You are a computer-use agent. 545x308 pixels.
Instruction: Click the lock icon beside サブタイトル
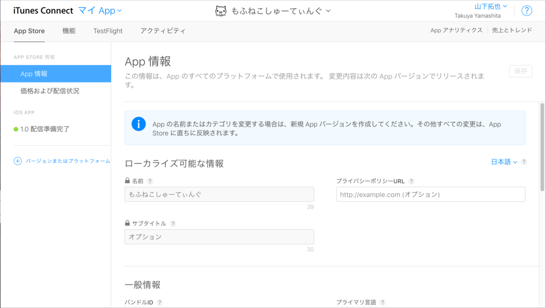click(127, 223)
